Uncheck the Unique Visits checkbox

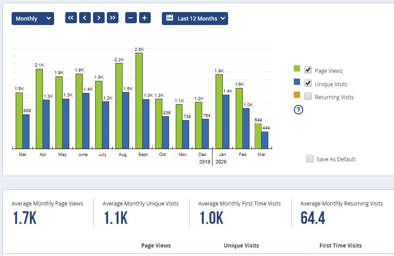308,83
